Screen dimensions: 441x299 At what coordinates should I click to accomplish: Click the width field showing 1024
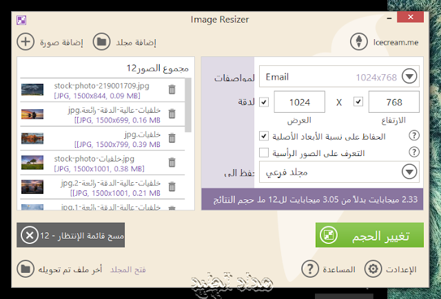300,102
